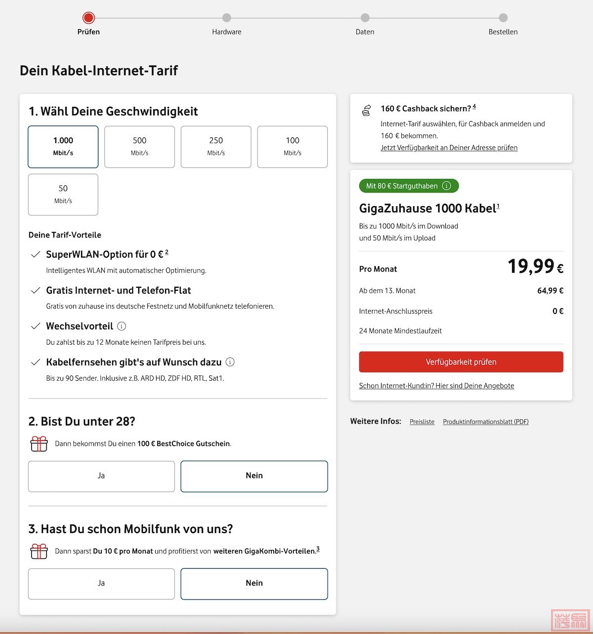Open the Daten step
This screenshot has width=593, height=634.
(x=365, y=18)
